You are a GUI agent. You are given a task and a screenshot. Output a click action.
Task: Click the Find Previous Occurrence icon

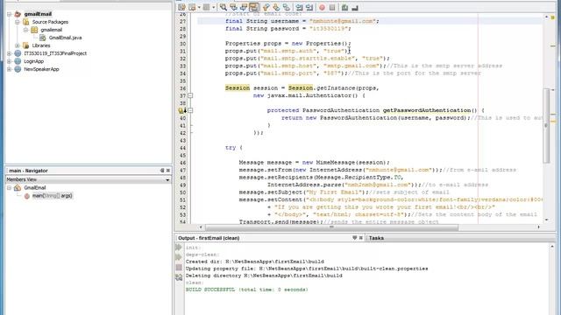234,7
